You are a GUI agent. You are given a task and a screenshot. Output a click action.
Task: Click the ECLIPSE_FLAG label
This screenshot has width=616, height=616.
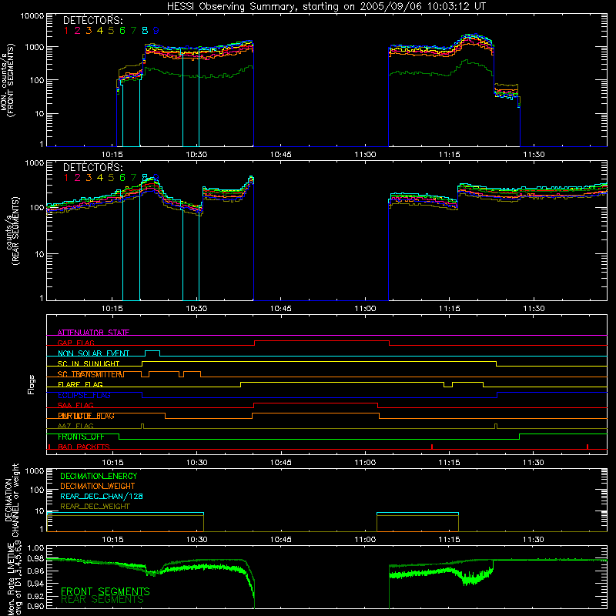click(84, 395)
